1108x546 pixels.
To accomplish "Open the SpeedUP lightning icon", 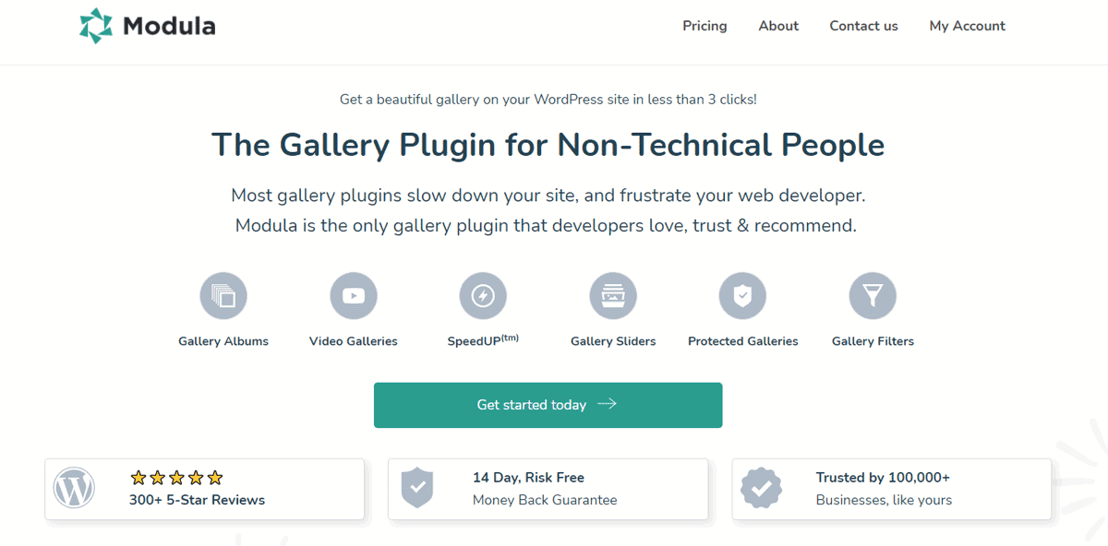I will (x=483, y=296).
